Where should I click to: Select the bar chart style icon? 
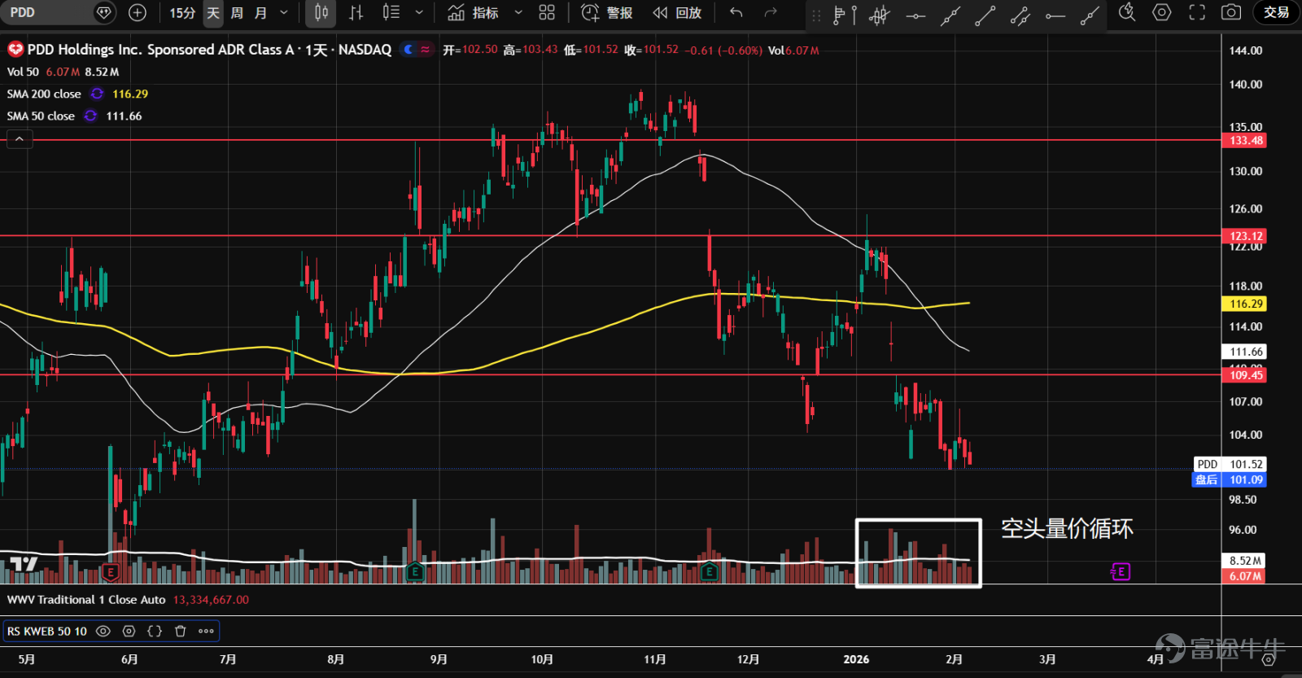(x=356, y=12)
